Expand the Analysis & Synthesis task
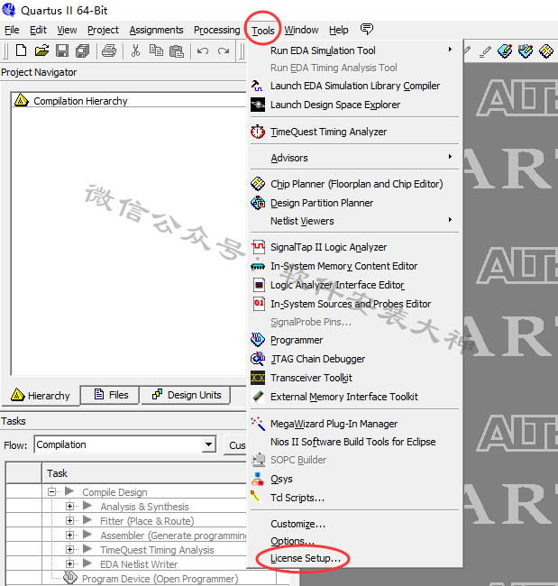 coord(69,506)
